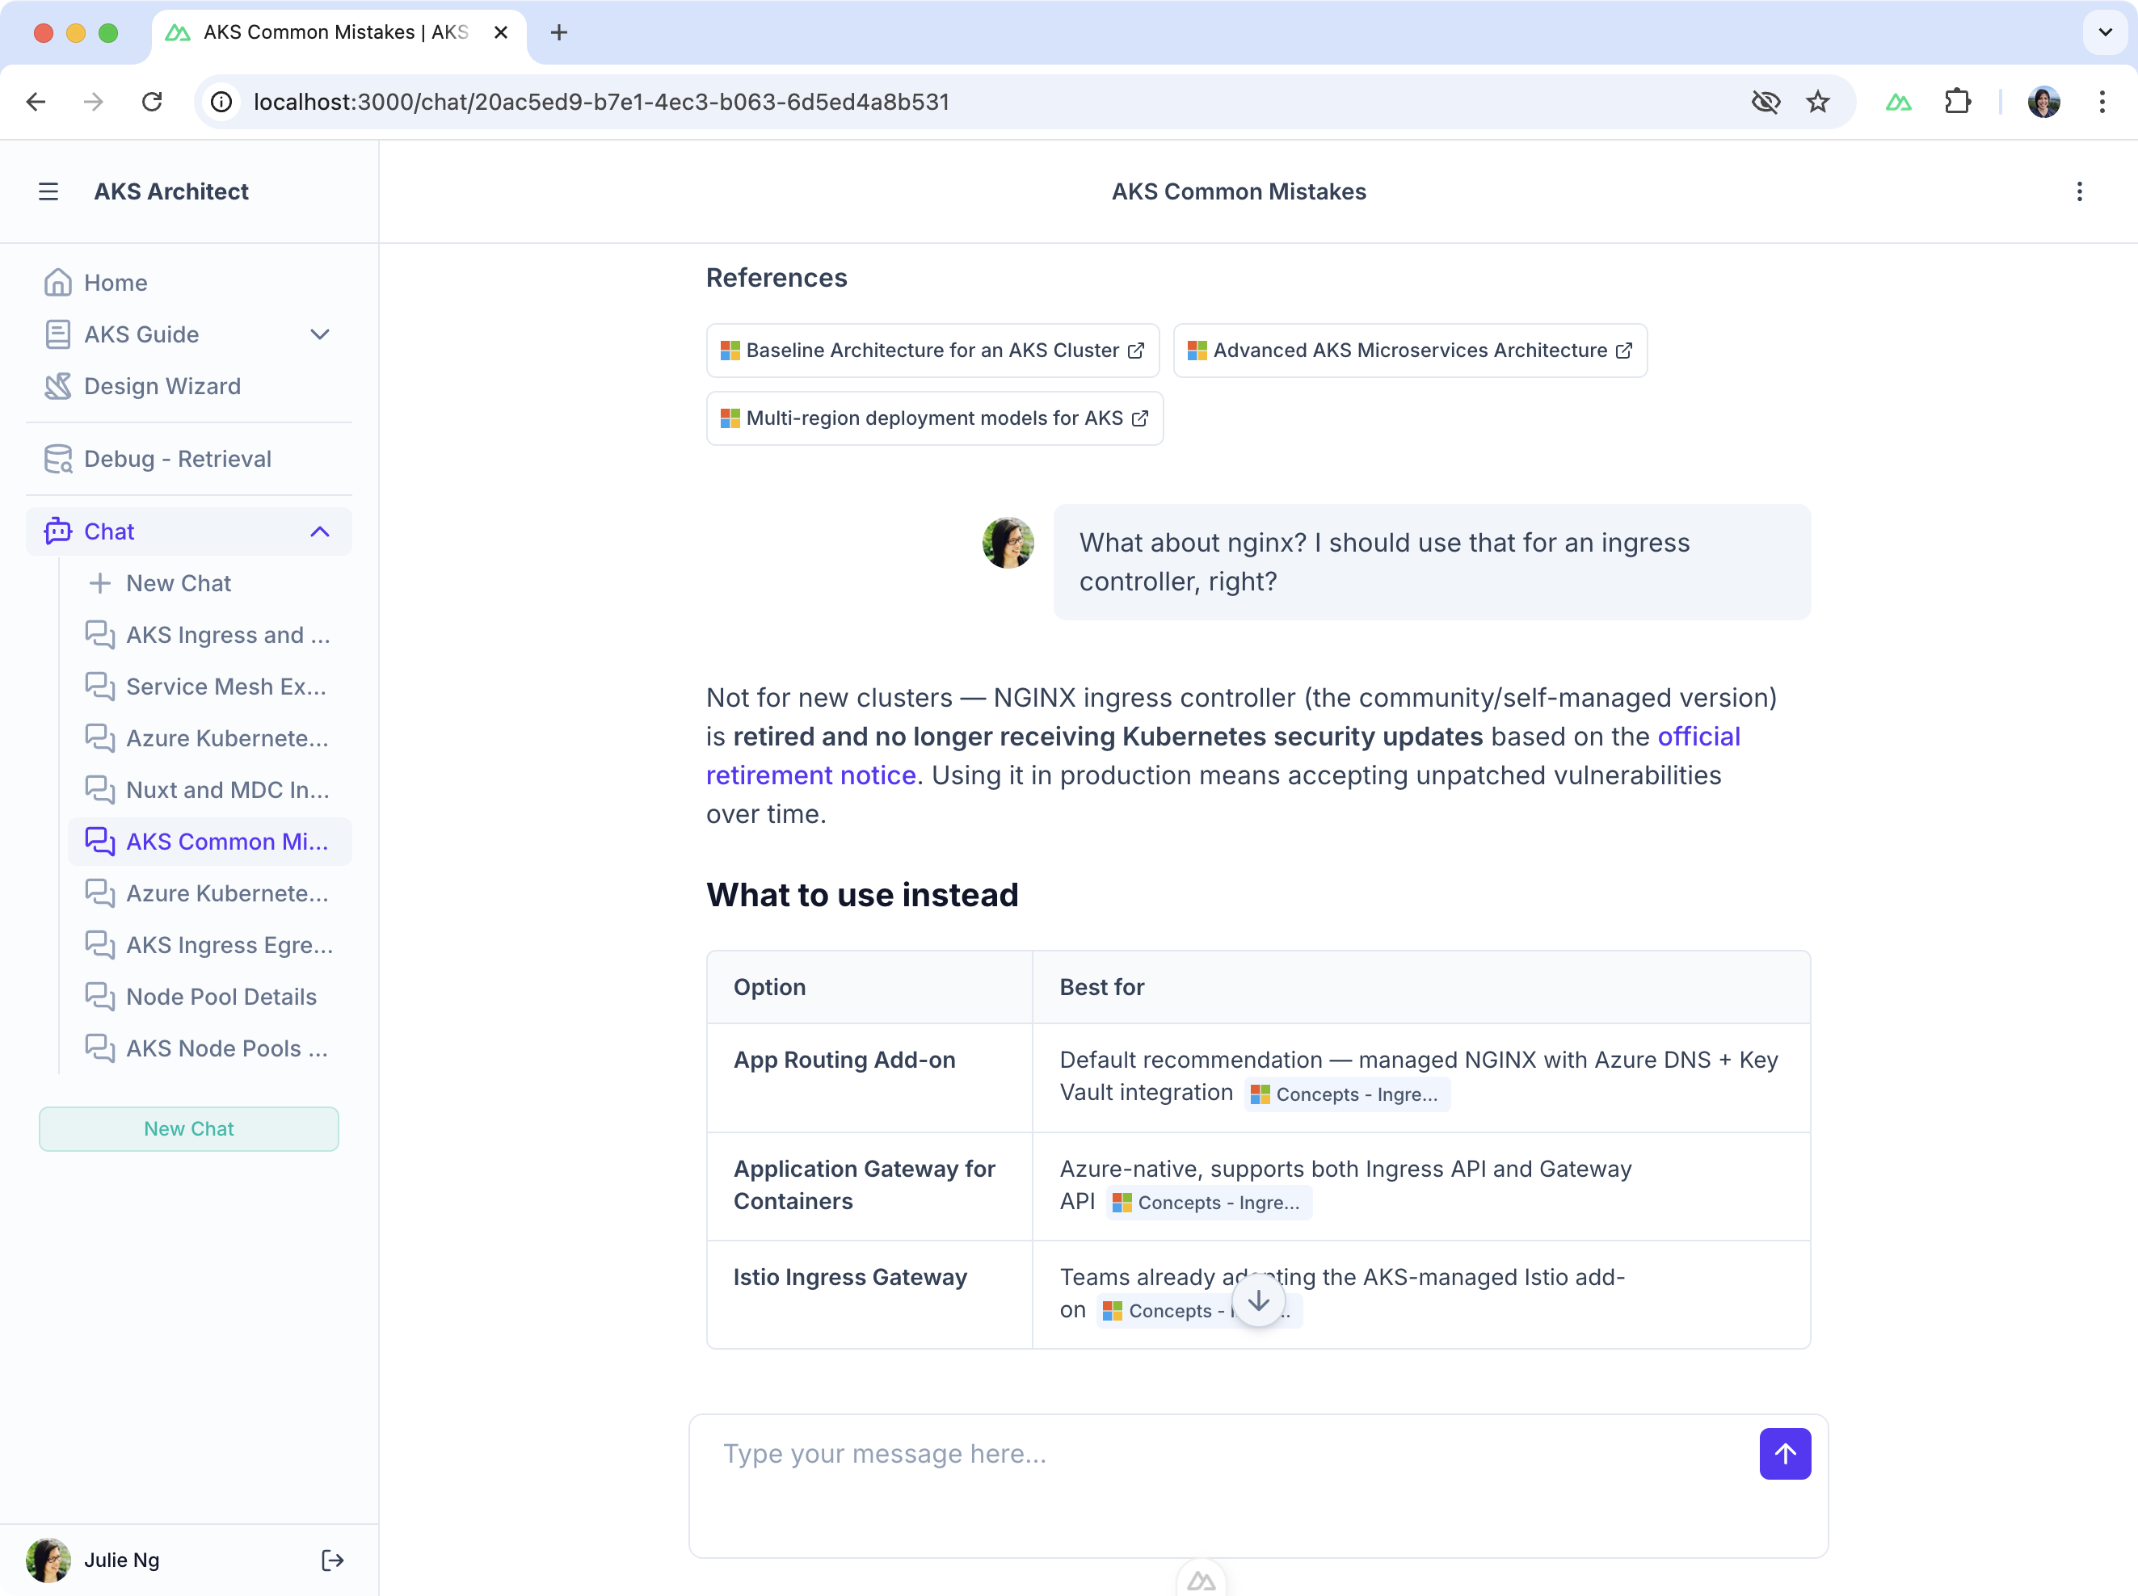Close the AKS Common Mistakes tab
Viewport: 2138px width, 1596px height.
501,31
